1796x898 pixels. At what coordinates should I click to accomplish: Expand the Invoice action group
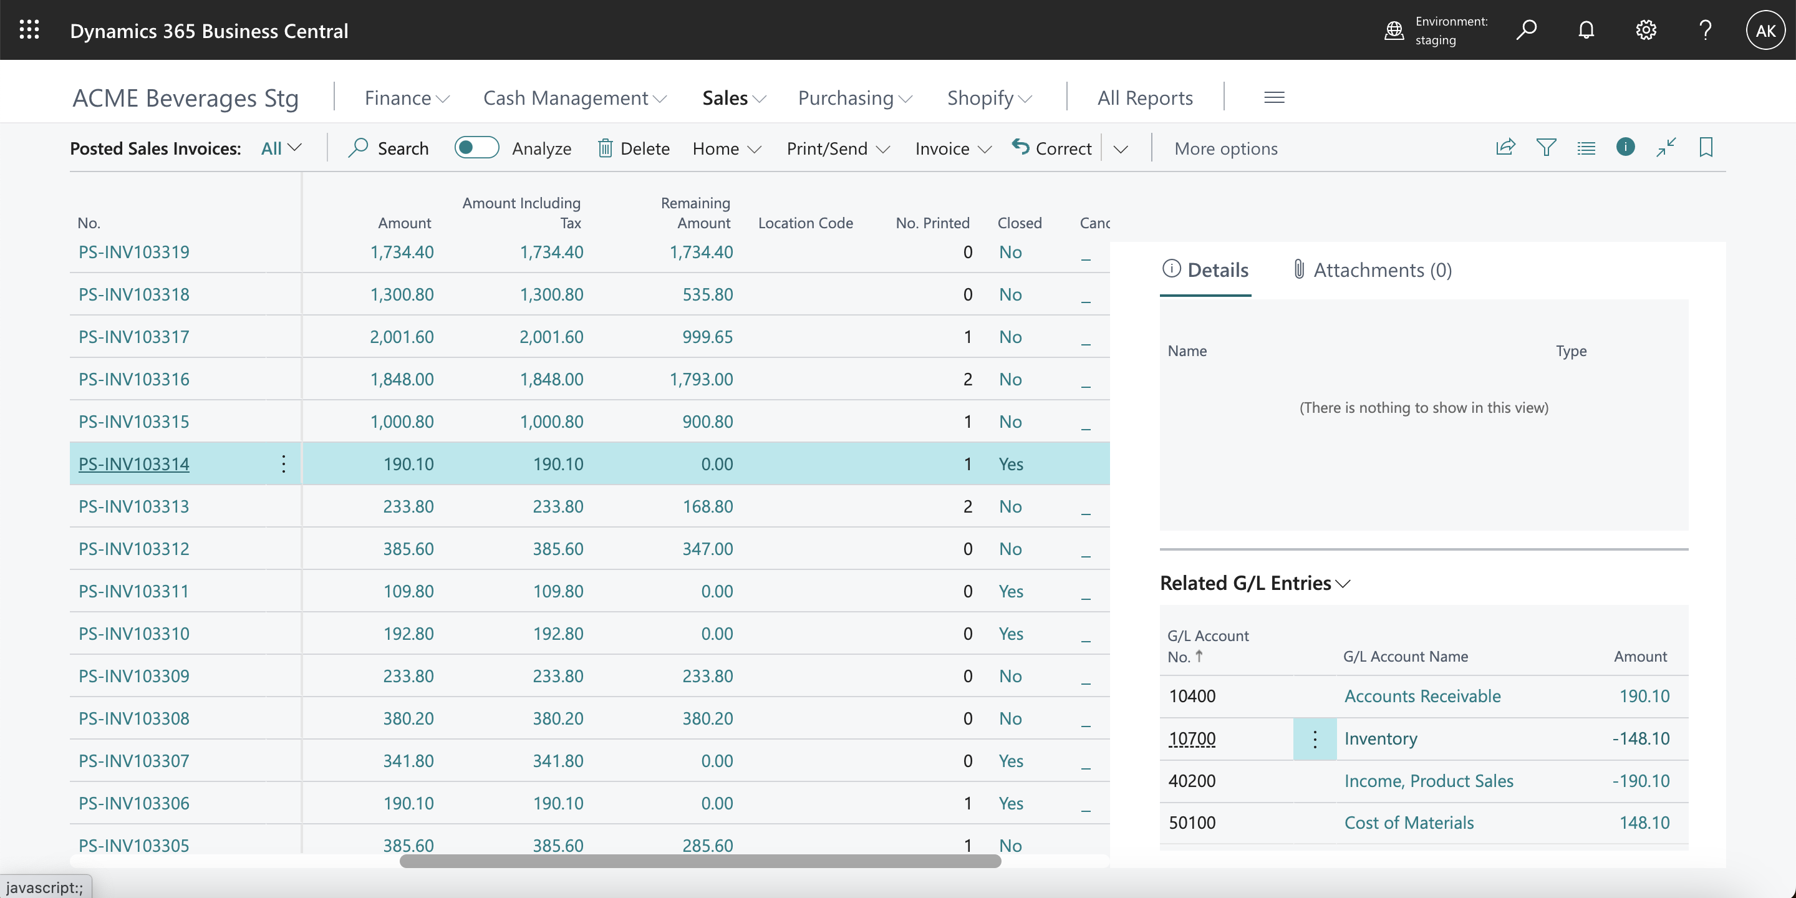[953, 148]
